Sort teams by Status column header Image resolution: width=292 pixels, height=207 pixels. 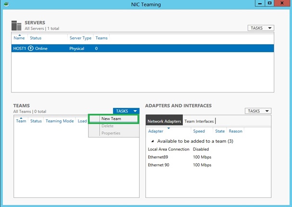click(36, 121)
